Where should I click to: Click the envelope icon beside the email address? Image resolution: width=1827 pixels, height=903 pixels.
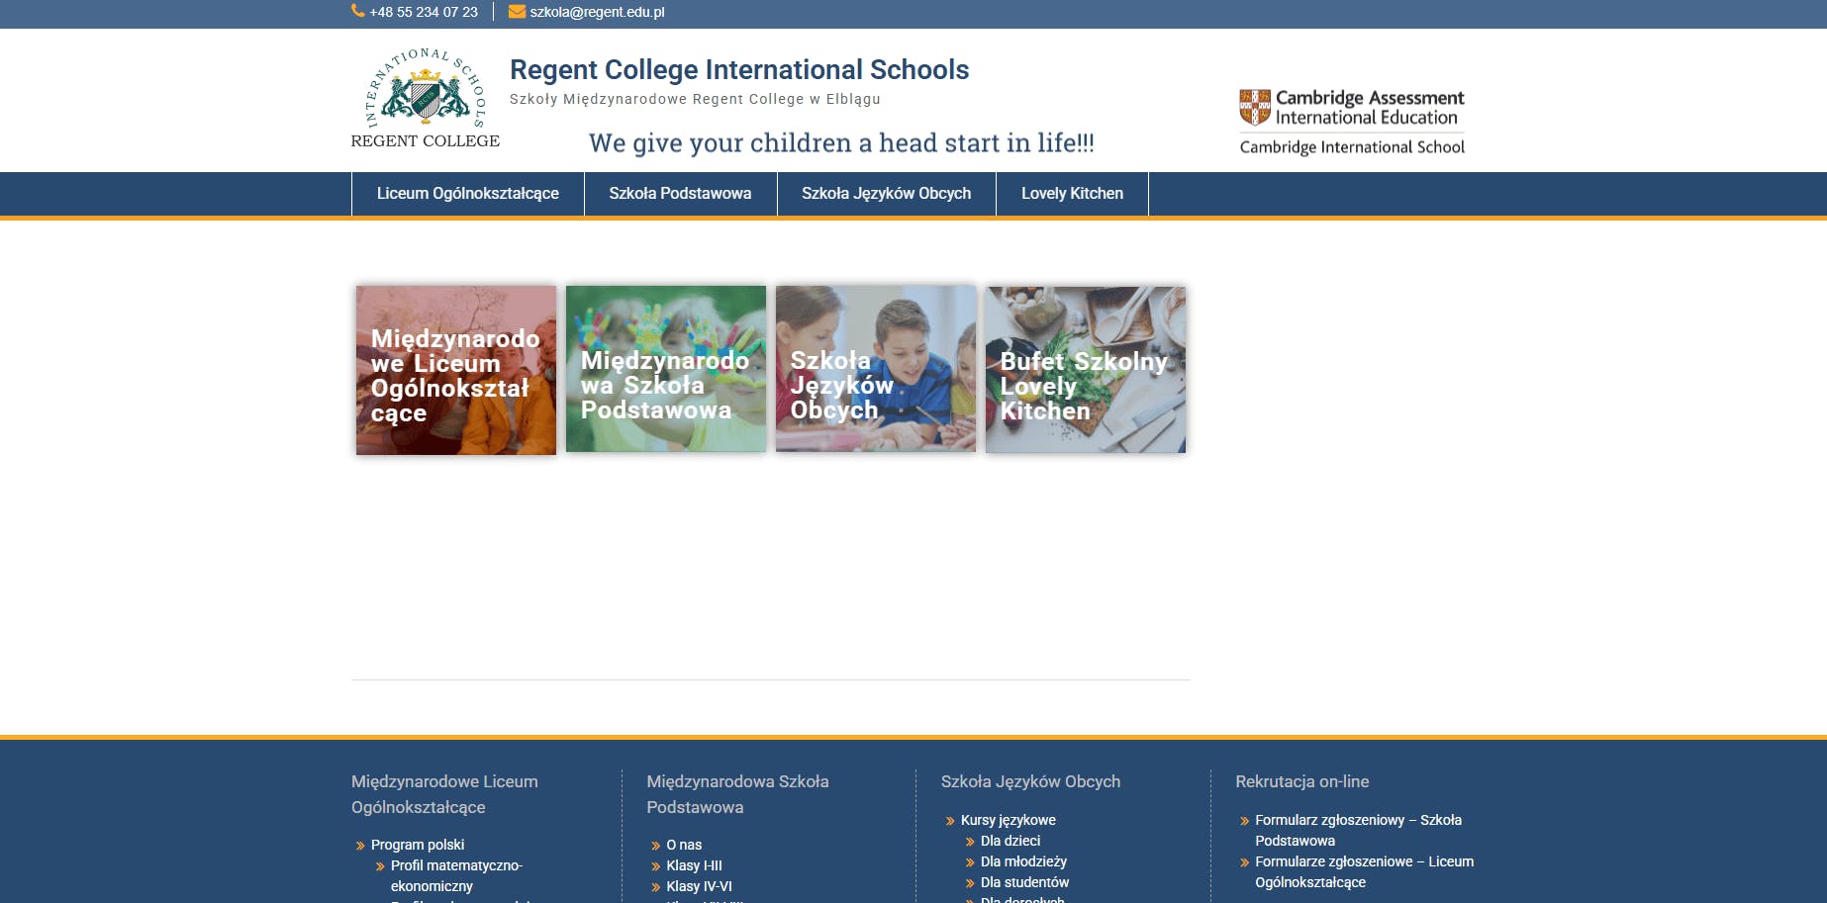click(516, 12)
